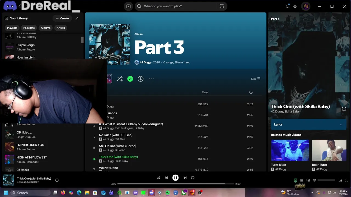Open Rylo Rodriguez artist link
The height and width of the screenshot is (197, 351).
point(124,128)
